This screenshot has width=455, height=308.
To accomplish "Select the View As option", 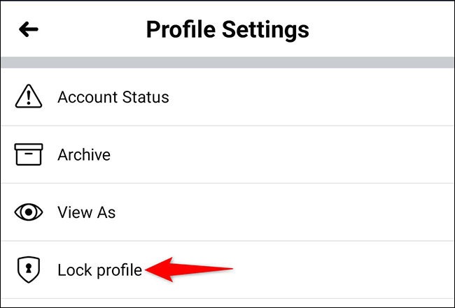I will point(86,212).
